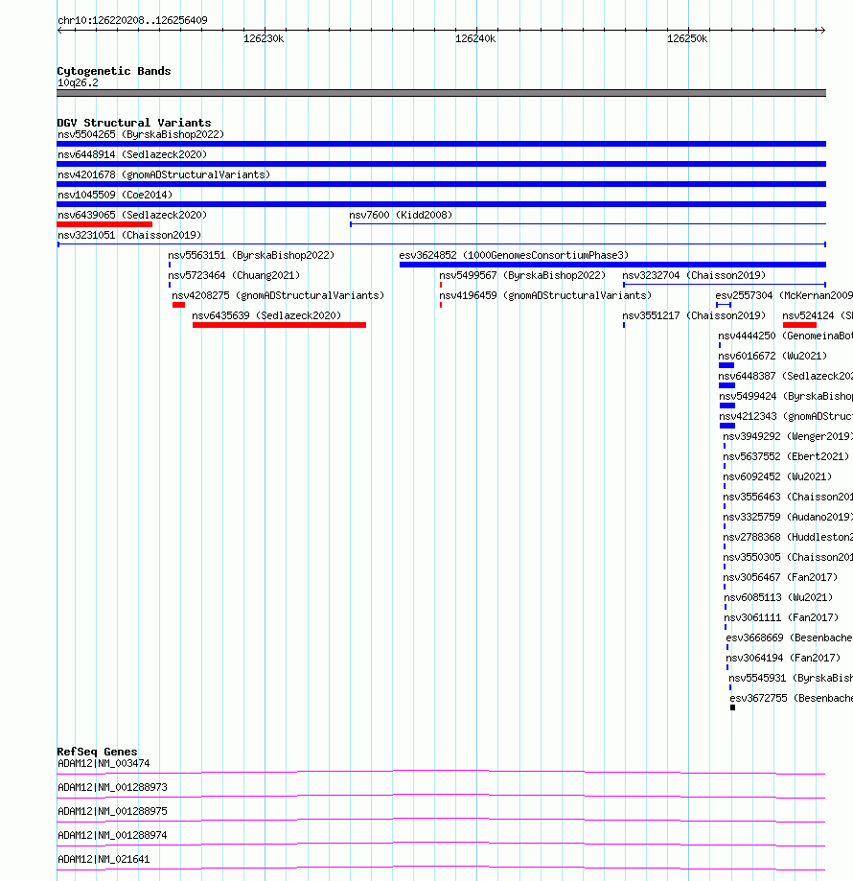
Task: Click the nsv3550305 Chaisson label
Action: click(x=788, y=558)
